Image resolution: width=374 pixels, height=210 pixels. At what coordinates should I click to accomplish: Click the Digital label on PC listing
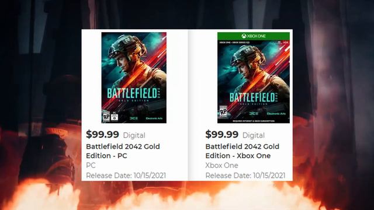[x=134, y=135]
